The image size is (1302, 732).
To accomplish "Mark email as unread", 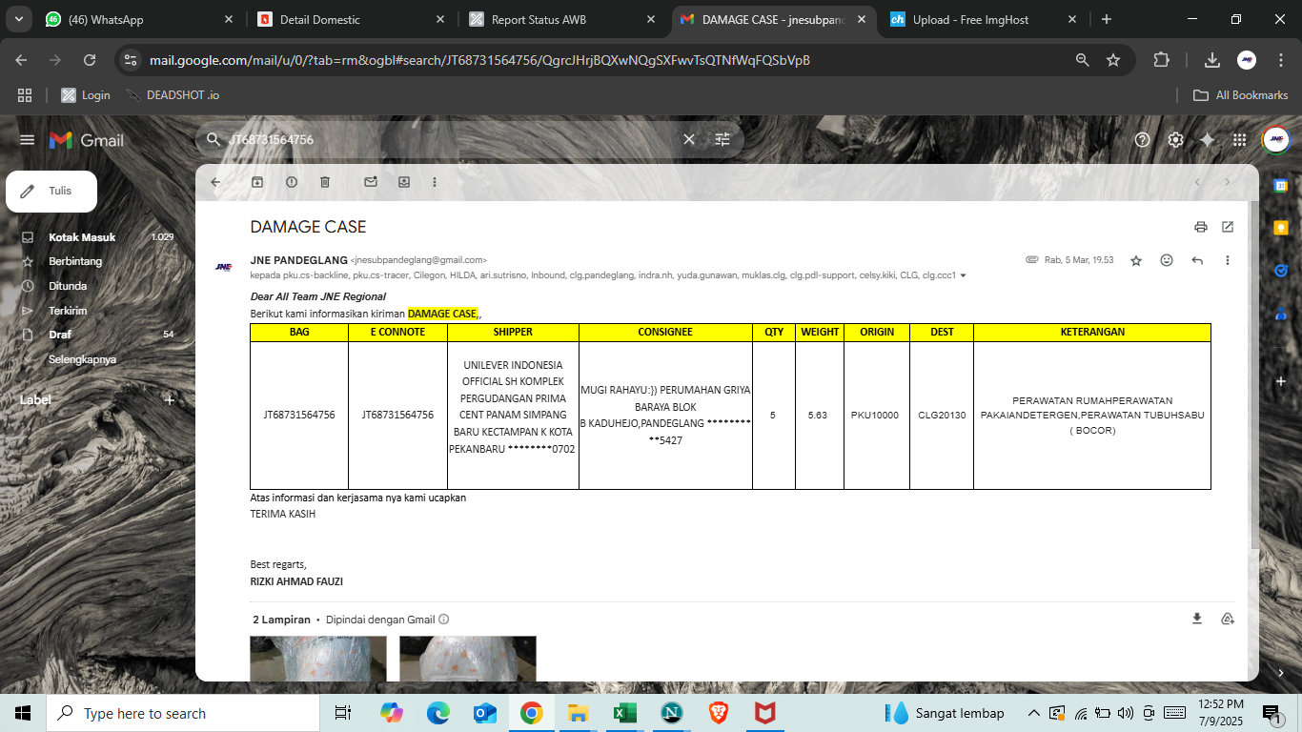I will click(371, 182).
